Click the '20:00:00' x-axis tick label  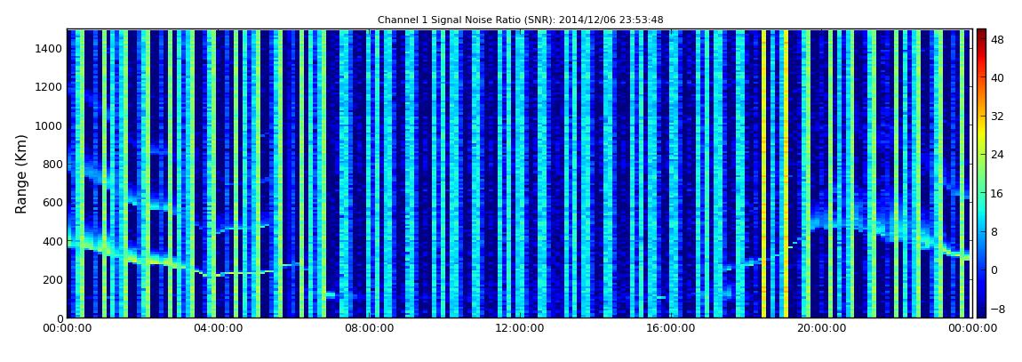(822, 329)
